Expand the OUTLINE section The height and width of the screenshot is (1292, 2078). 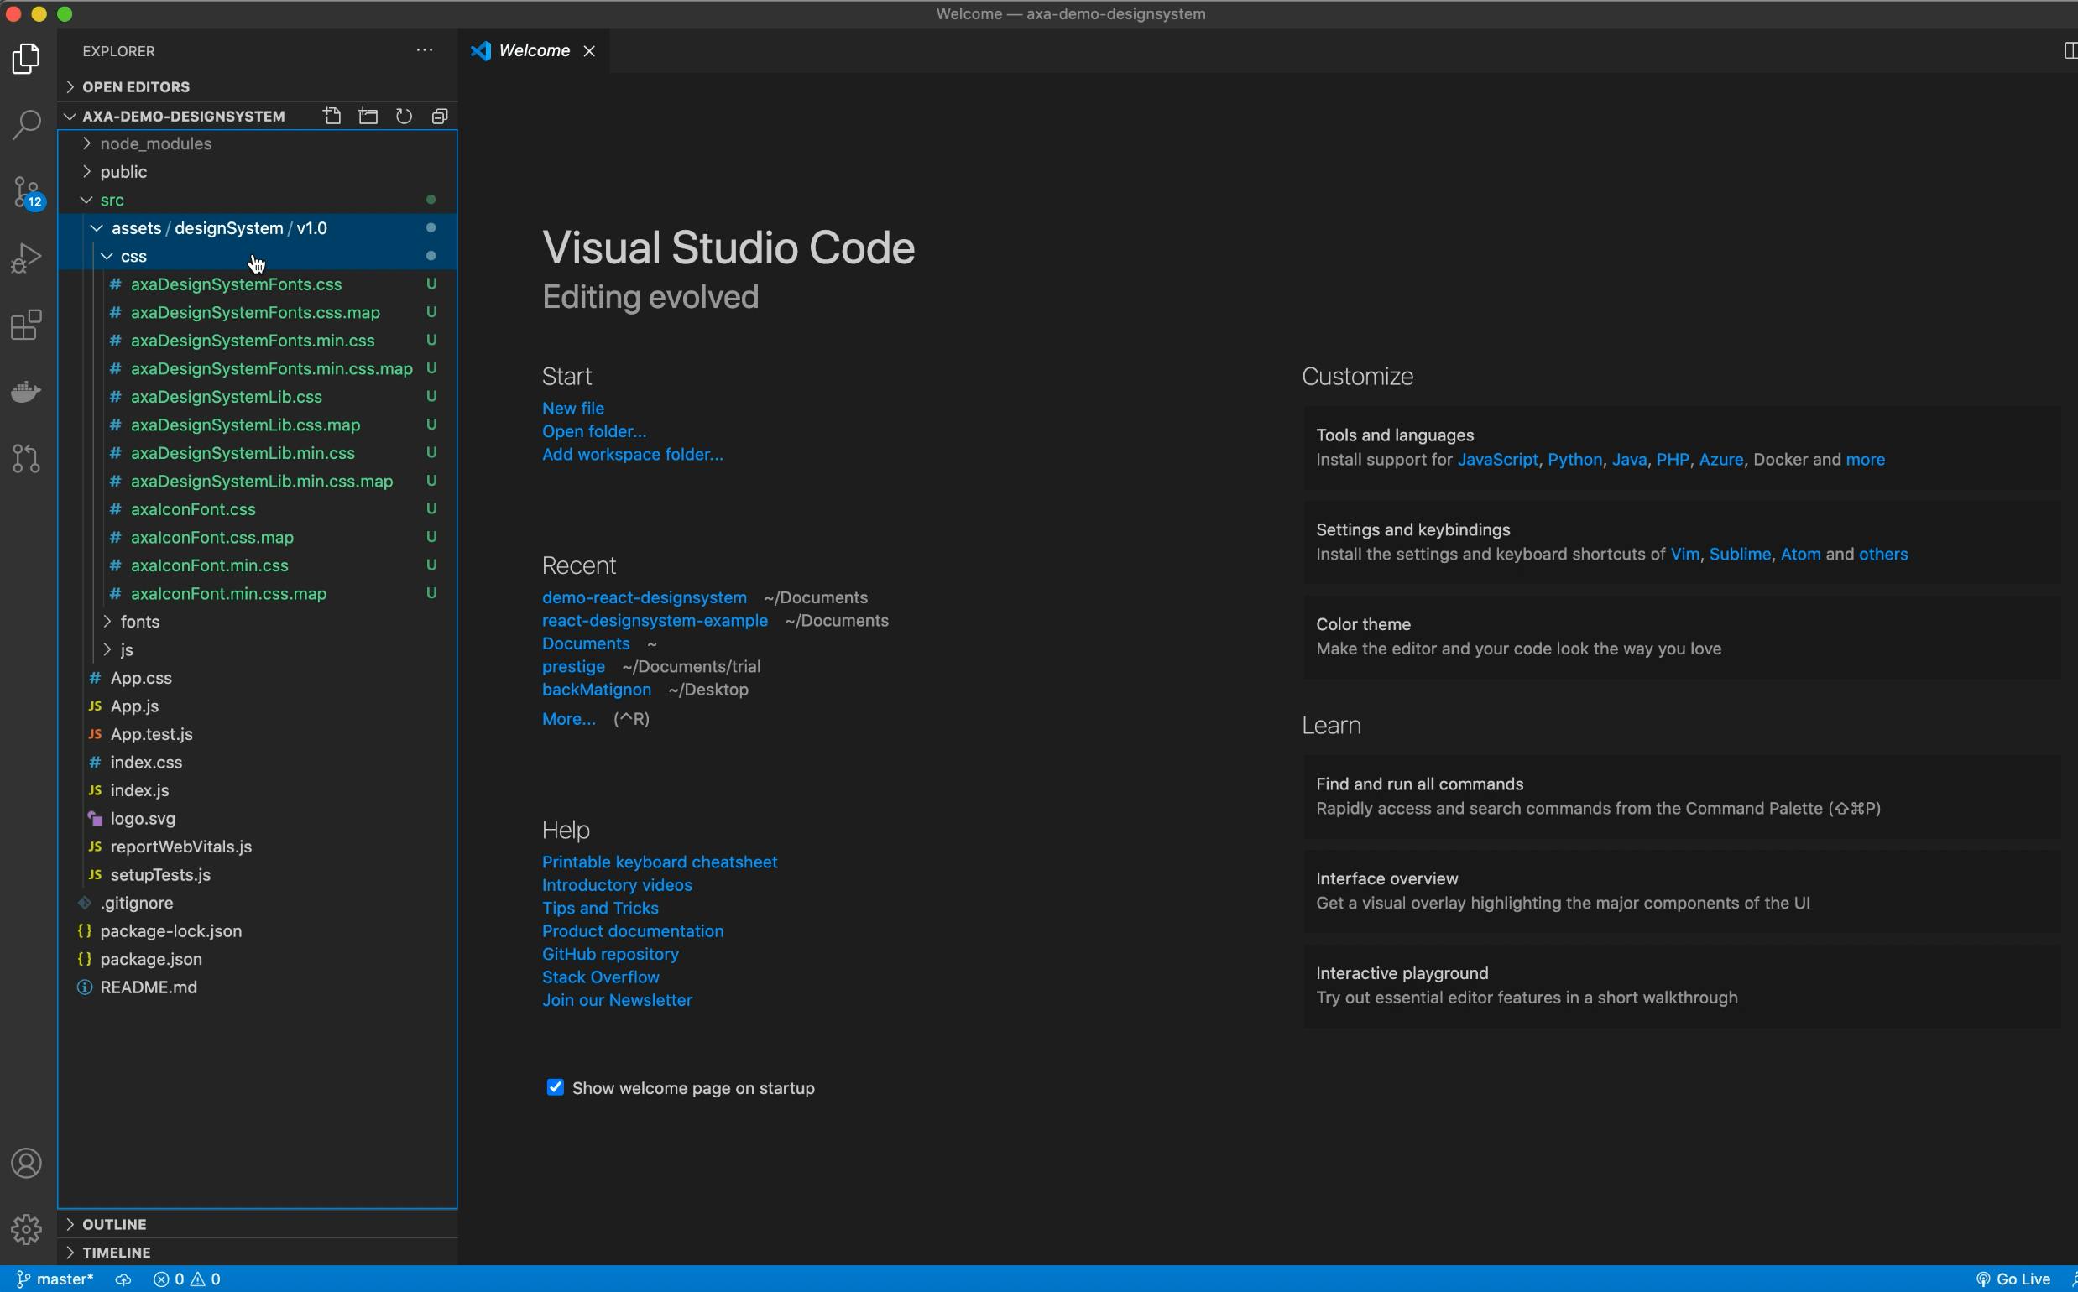tap(113, 1225)
